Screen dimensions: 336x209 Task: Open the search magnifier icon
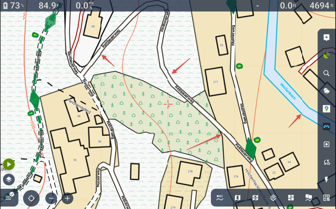(x=326, y=73)
